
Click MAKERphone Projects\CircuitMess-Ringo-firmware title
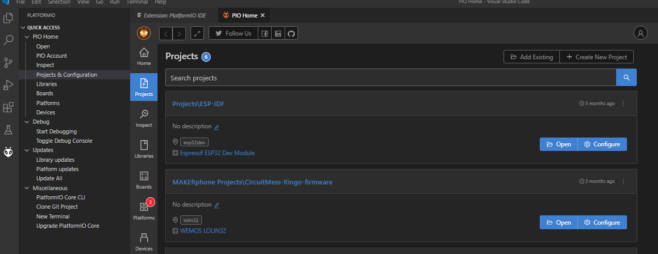tap(252, 182)
